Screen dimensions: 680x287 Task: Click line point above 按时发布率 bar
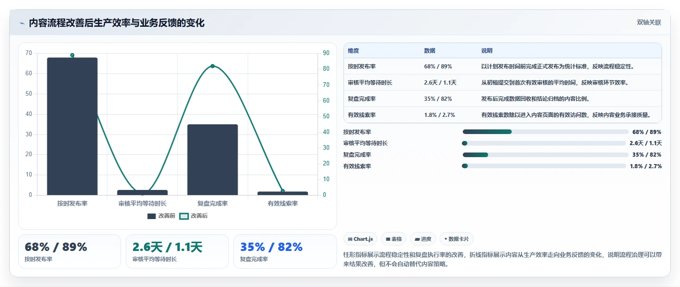(72, 55)
